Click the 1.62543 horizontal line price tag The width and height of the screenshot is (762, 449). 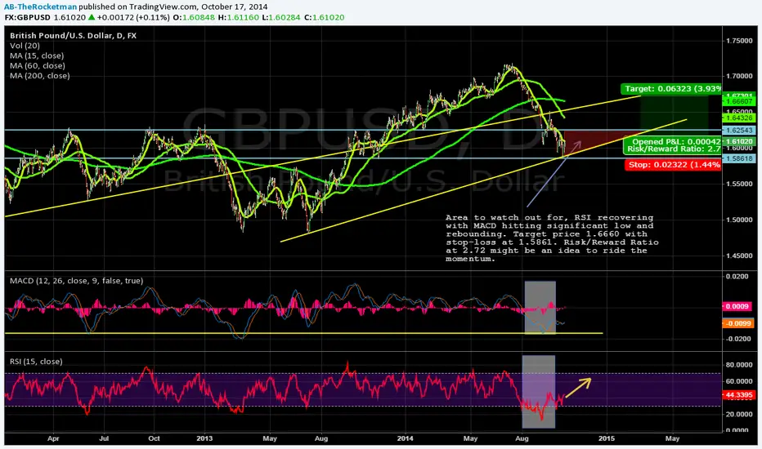pyautogui.click(x=739, y=130)
